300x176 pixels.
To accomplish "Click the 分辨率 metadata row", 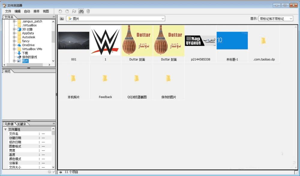I will pos(28,163).
